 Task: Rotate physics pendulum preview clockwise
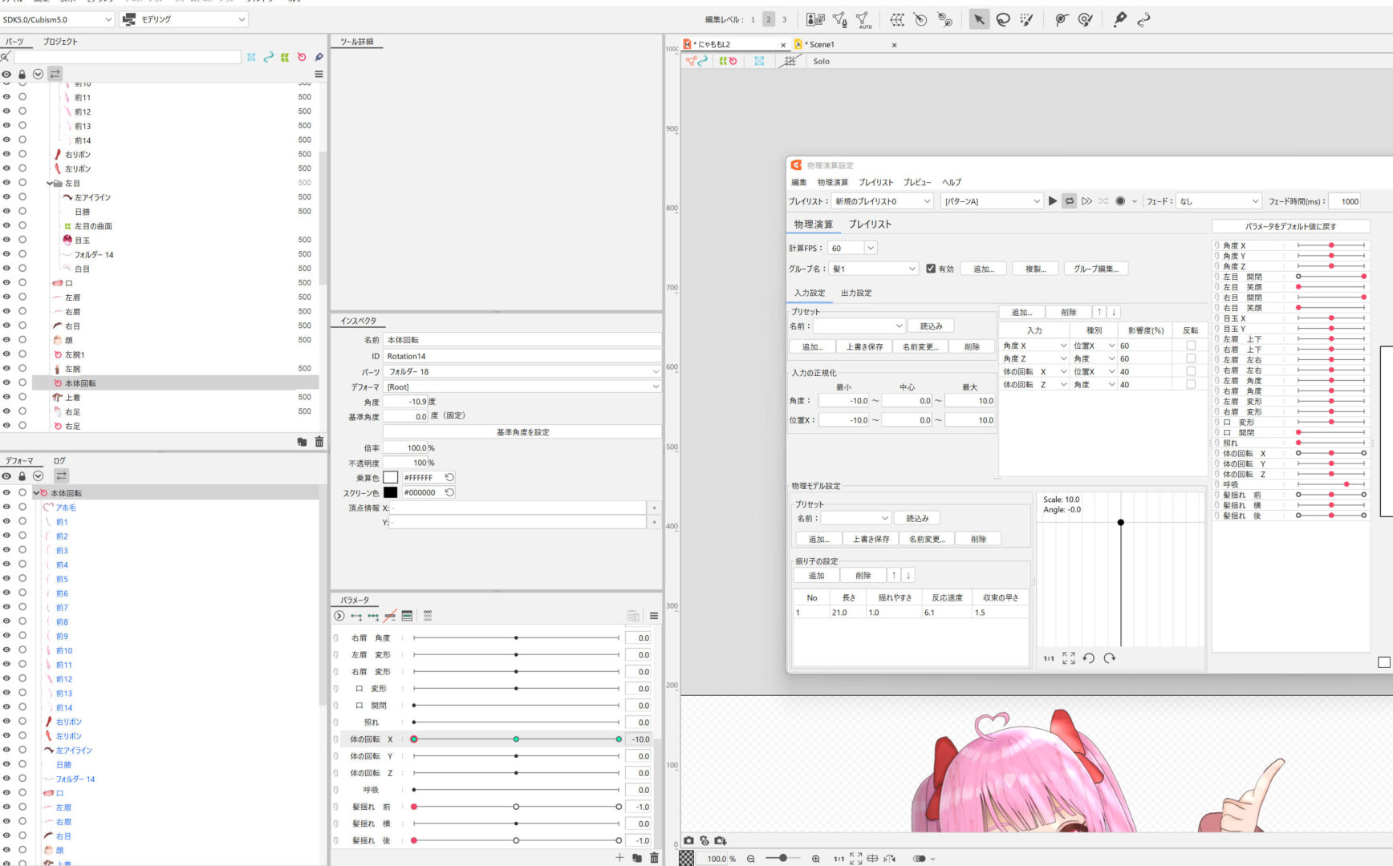pyautogui.click(x=1110, y=658)
